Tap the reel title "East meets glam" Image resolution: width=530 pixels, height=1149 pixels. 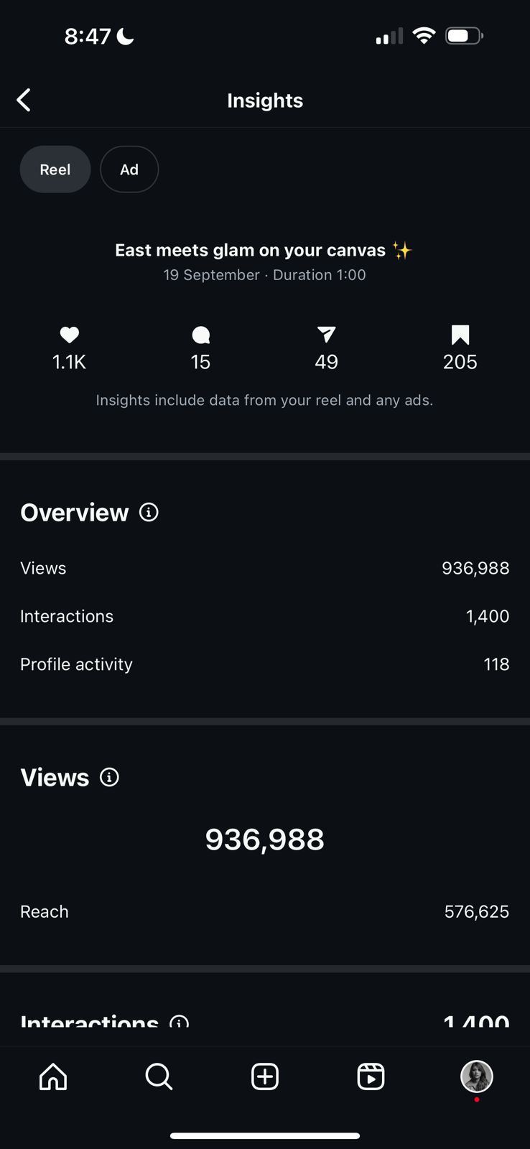(251, 251)
